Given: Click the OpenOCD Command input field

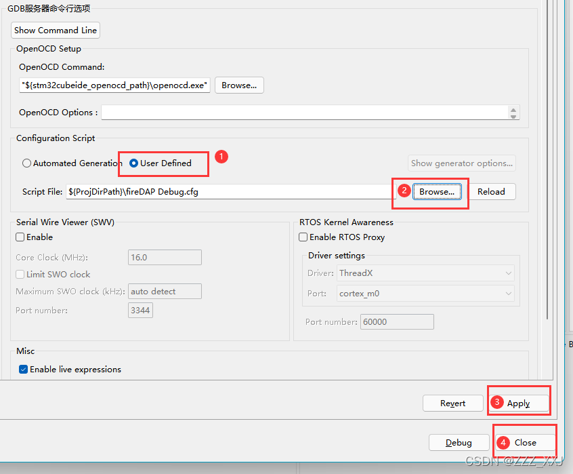Looking at the screenshot, I should (114, 85).
